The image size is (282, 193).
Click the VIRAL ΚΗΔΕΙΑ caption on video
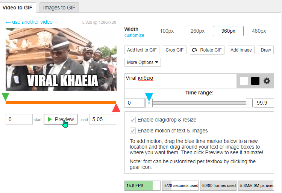click(x=62, y=81)
